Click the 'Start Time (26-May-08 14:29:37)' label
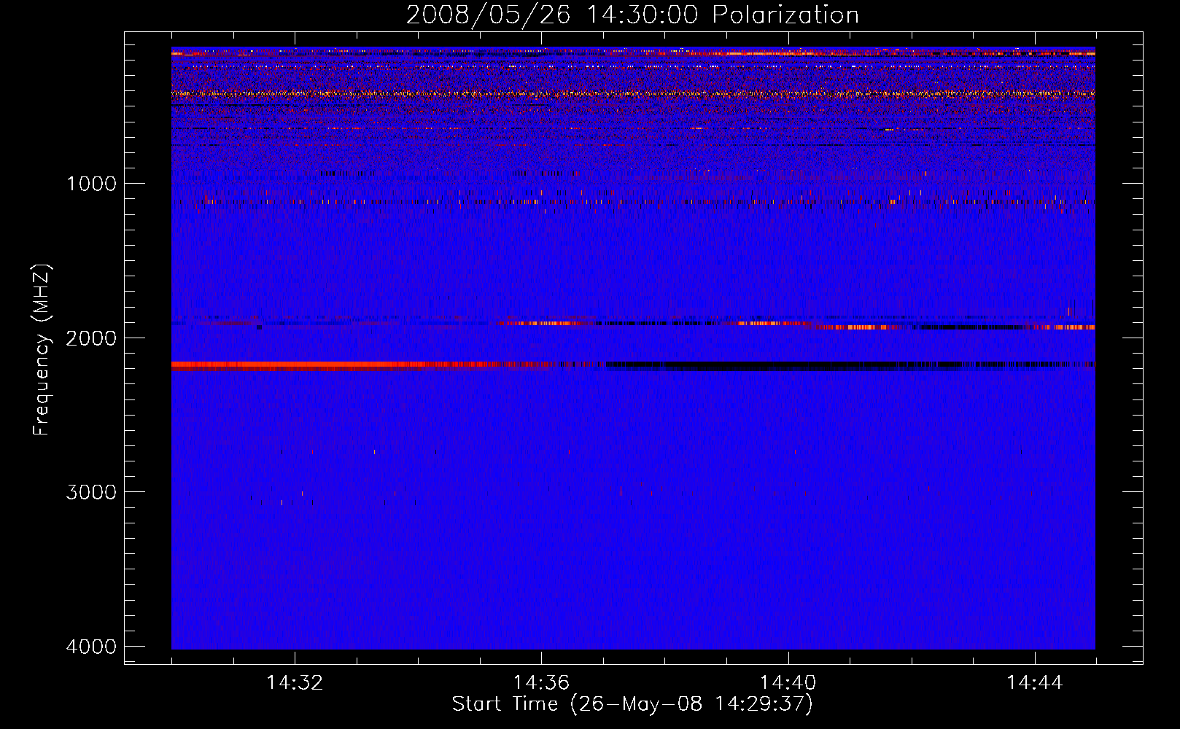 632,704
